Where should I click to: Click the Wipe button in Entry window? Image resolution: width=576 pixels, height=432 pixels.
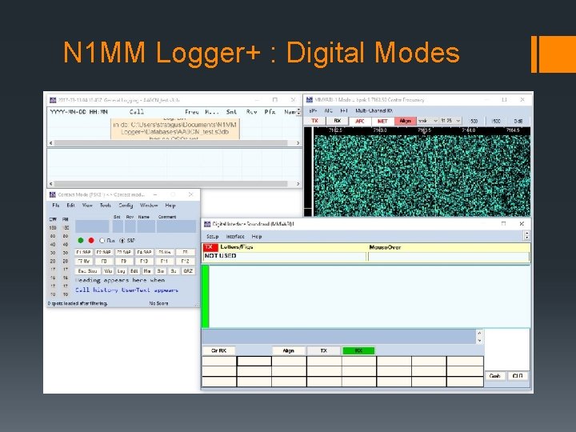click(108, 271)
